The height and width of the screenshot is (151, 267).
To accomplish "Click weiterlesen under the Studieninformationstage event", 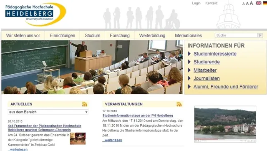I will pyautogui.click(x=112, y=140).
